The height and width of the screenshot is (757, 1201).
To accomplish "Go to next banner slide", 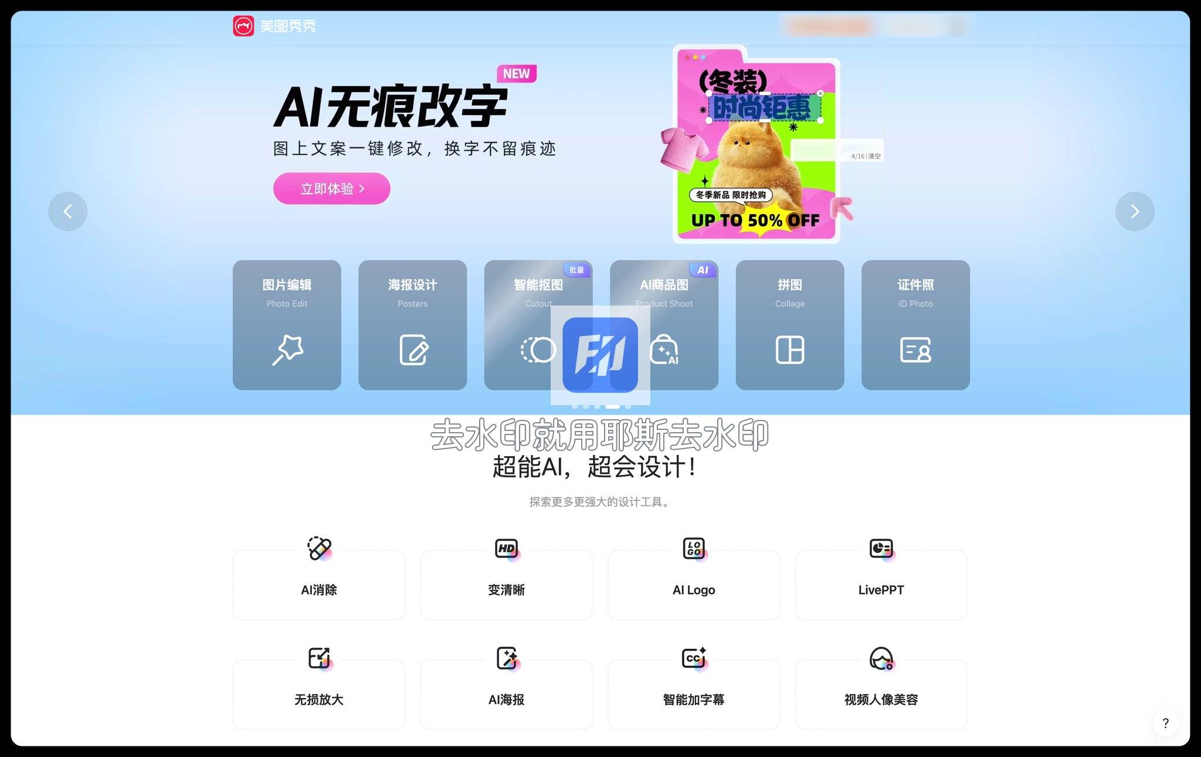I will click(x=1135, y=211).
